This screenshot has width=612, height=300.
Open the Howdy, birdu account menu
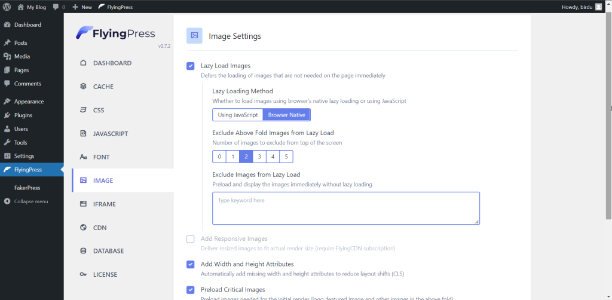pyautogui.click(x=582, y=7)
